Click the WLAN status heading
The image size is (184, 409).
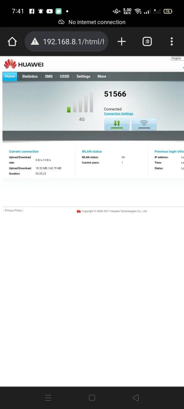coord(92,151)
